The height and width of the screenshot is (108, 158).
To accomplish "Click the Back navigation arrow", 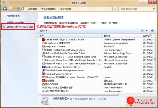I will [x=5, y=9].
